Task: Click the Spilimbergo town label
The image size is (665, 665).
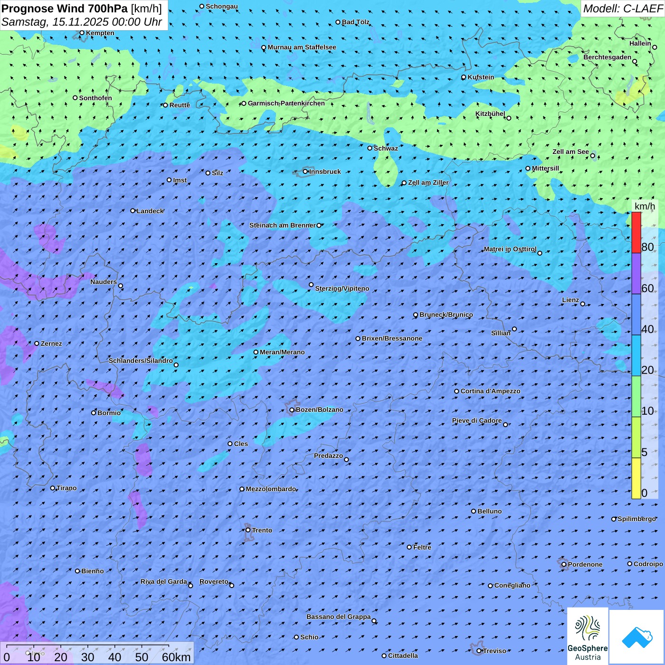Action: point(636,519)
